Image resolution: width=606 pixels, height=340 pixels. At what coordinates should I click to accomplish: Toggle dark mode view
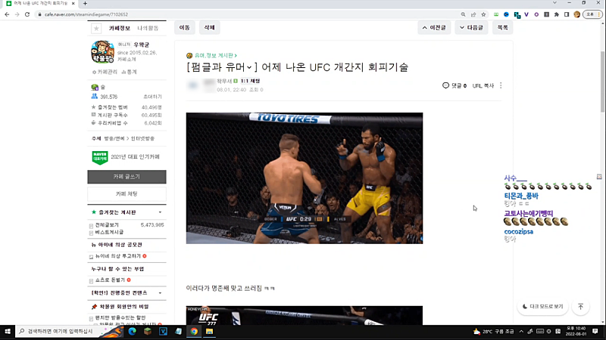click(543, 307)
